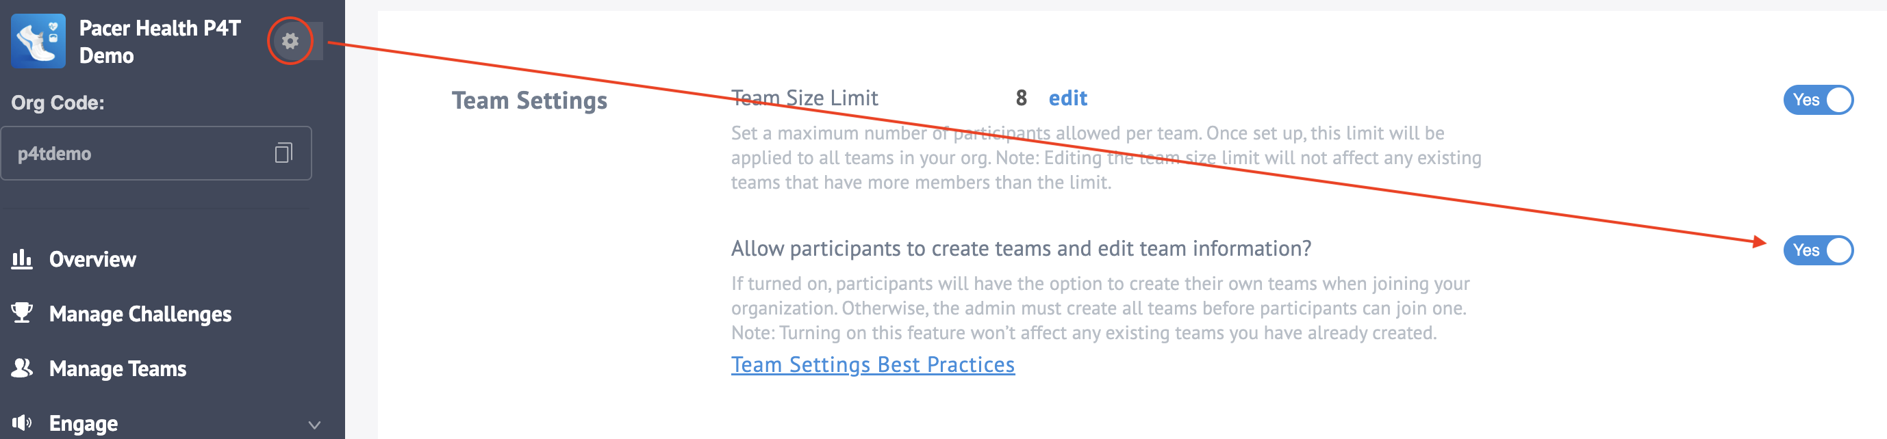Click the Pacer Health P4T Demo title
The height and width of the screenshot is (439, 1887).
coord(160,42)
